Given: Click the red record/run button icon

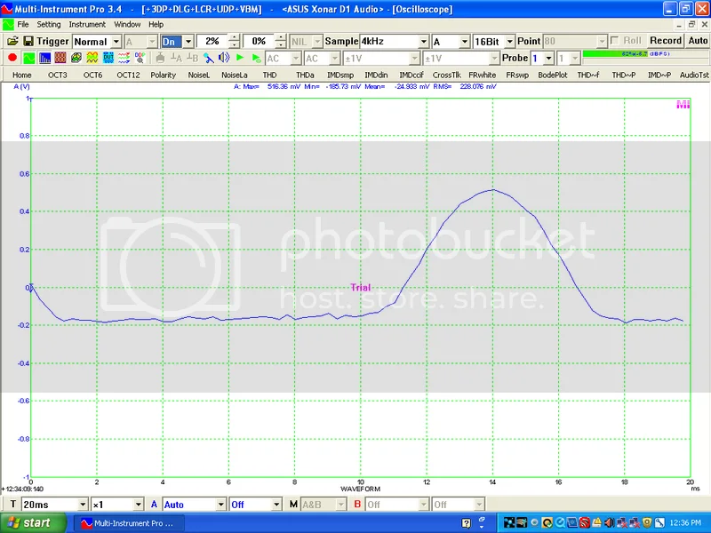Looking at the screenshot, I should click(x=12, y=58).
